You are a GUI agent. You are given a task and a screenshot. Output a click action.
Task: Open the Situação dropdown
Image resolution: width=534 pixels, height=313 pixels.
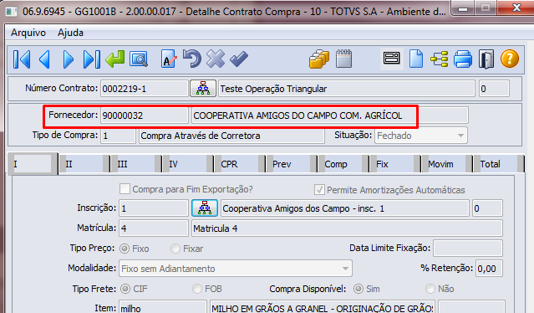[x=421, y=136]
